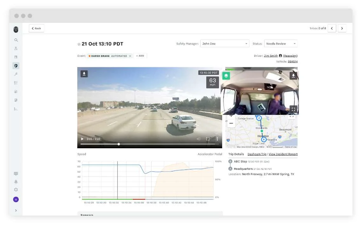The image size is (362, 226).
Task: Open the View Incident Report link
Action: pos(283,154)
